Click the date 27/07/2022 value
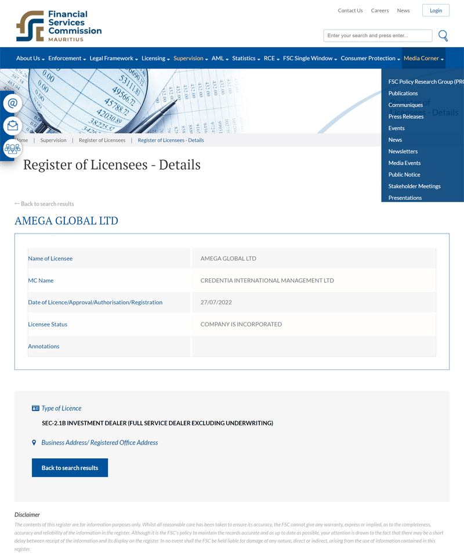464x560 pixels. [x=216, y=303]
